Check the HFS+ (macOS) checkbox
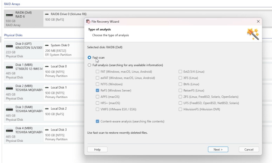The width and height of the screenshot is (272, 163). tap(97, 103)
